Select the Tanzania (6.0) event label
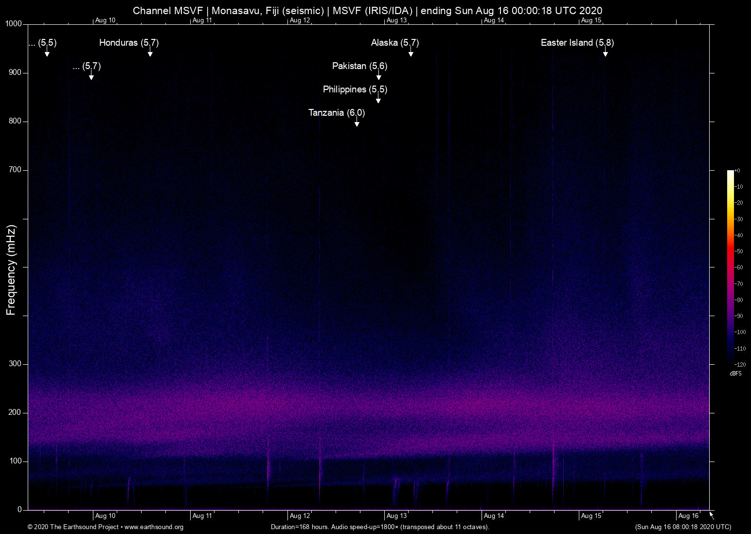The width and height of the screenshot is (751, 534). 337,113
